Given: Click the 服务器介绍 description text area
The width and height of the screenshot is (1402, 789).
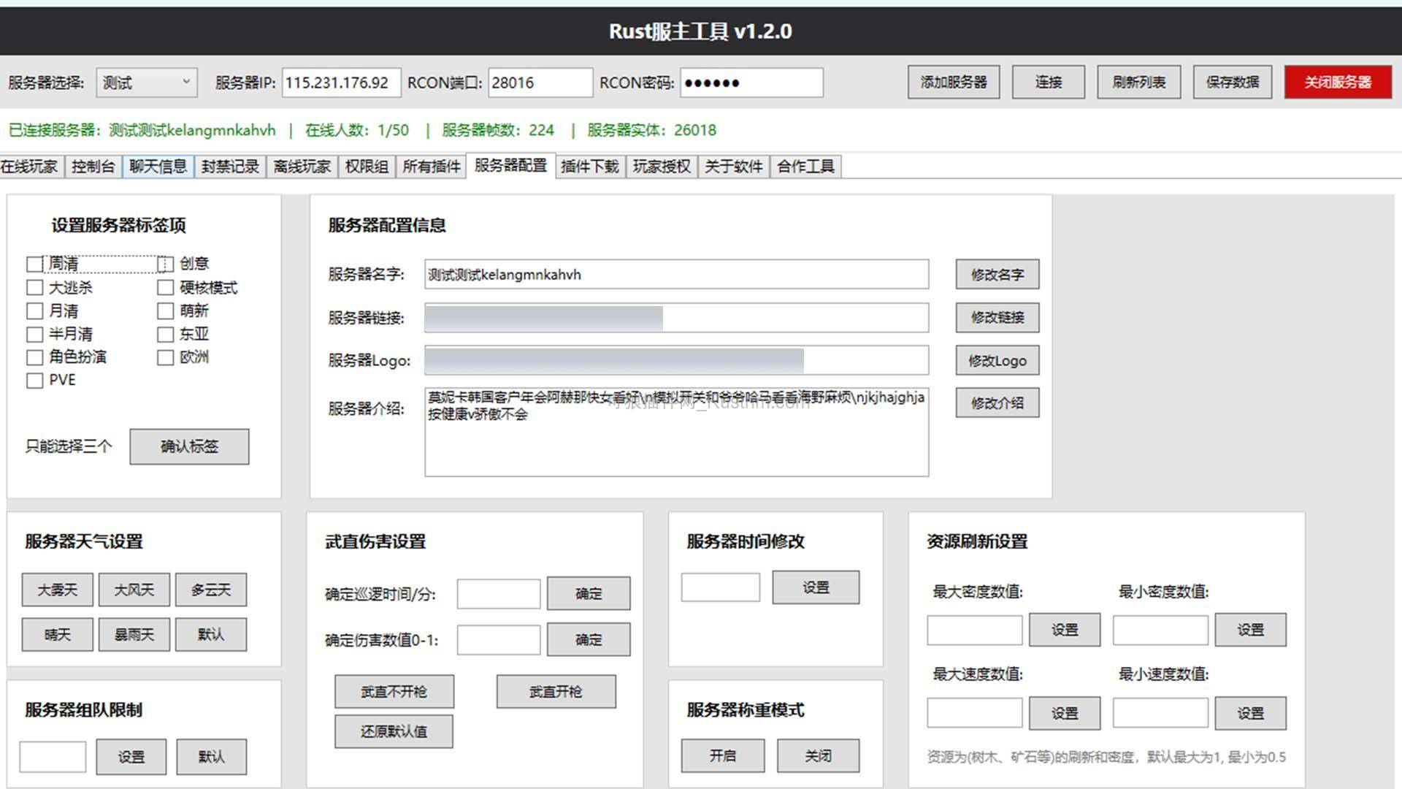Looking at the screenshot, I should [675, 431].
